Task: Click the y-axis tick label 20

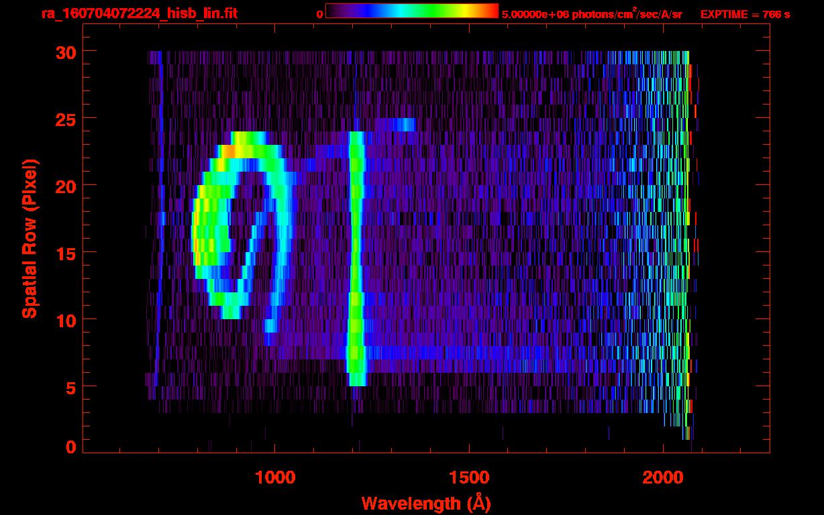Action: coord(64,186)
